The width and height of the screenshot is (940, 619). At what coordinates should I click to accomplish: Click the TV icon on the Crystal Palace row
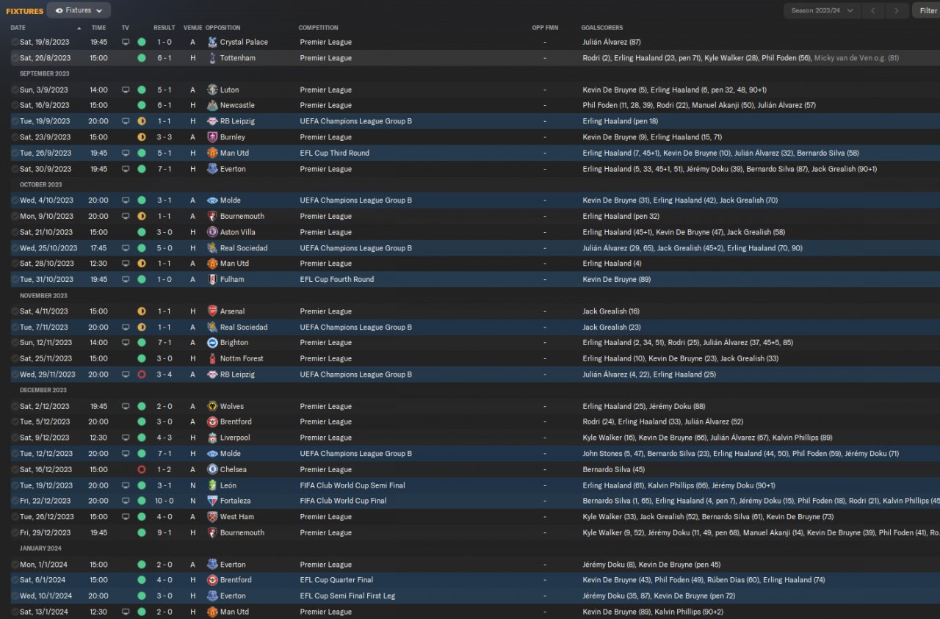pyautogui.click(x=126, y=42)
